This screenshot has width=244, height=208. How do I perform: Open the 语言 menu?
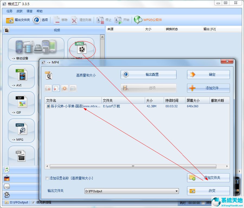point(29,11)
